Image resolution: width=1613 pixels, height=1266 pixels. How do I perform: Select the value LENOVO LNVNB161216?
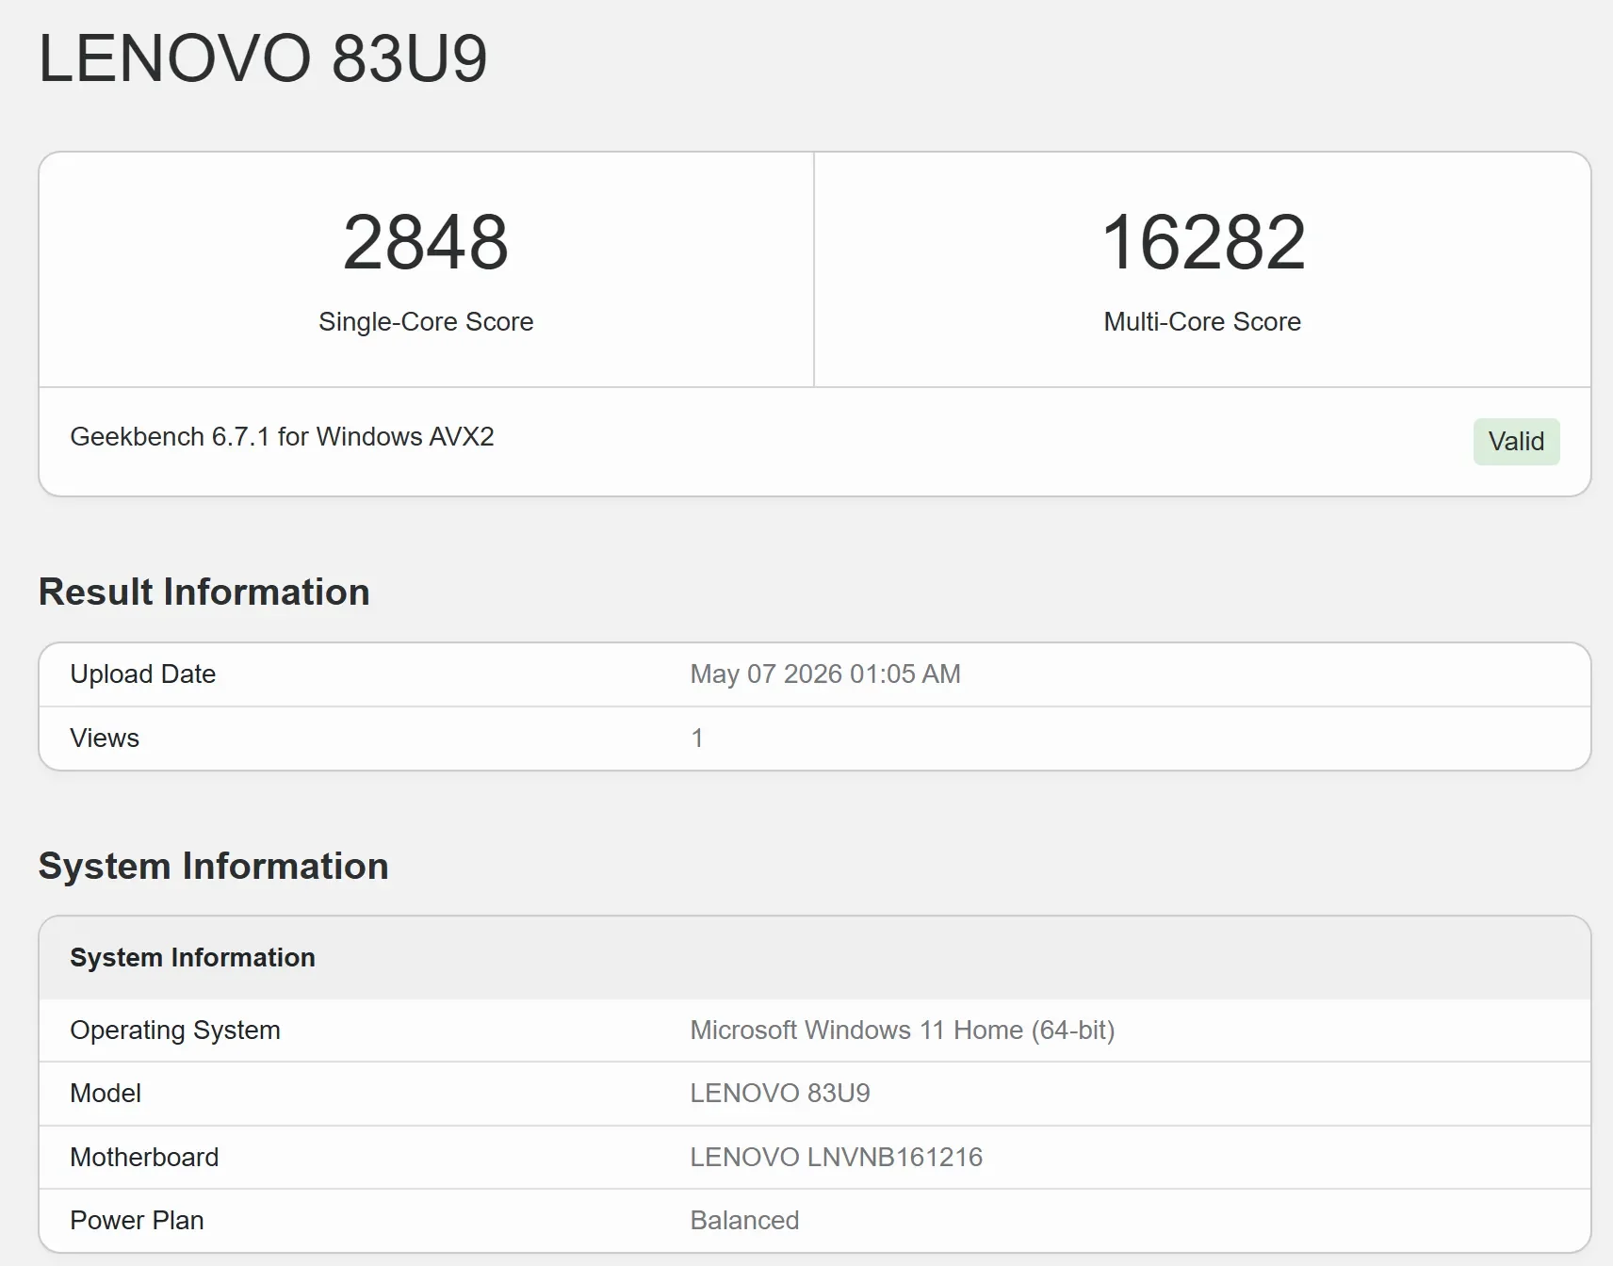pyautogui.click(x=836, y=1158)
